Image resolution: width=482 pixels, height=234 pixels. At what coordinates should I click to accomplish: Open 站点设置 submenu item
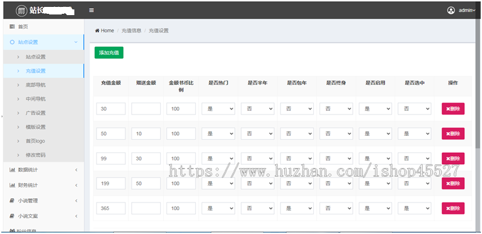[x=43, y=57]
